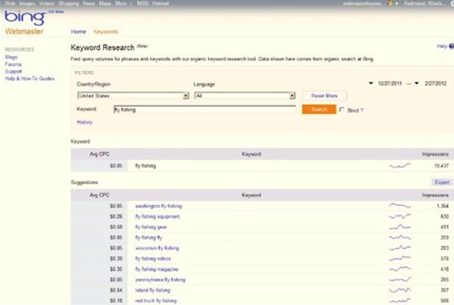
Task: Click the Bing logo
Action: click(21, 18)
